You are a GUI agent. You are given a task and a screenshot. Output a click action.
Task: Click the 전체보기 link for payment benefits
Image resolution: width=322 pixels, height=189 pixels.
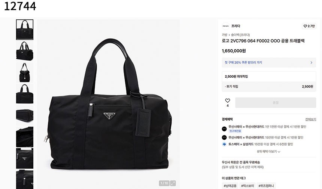(310, 119)
